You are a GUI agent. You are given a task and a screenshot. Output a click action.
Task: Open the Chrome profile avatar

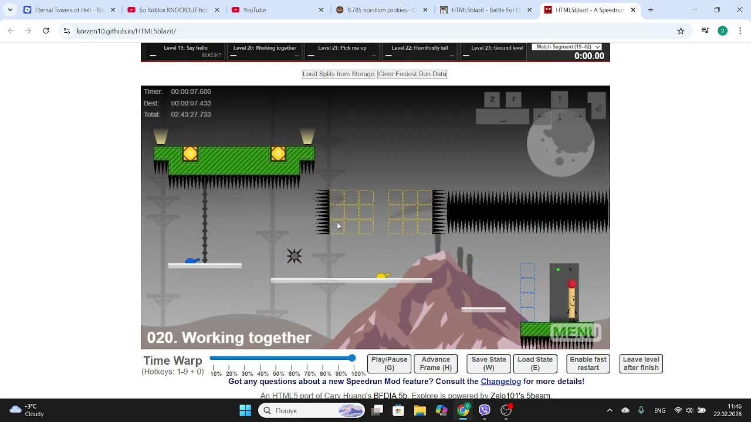point(723,31)
